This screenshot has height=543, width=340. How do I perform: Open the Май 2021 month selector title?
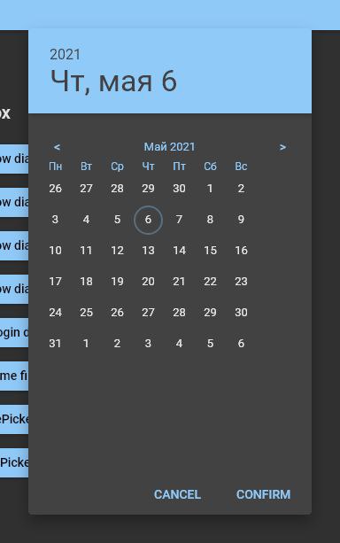pos(170,147)
